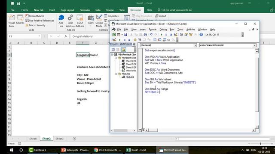
Task: Open the Watch Window icon in Debug toolbar
Action: point(164,40)
